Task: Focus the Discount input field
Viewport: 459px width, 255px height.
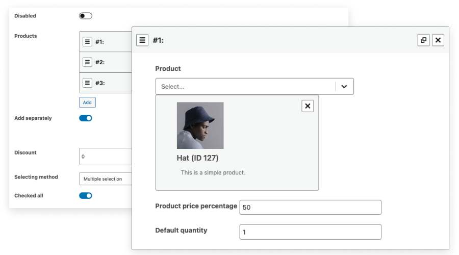Action: pyautogui.click(x=106, y=157)
